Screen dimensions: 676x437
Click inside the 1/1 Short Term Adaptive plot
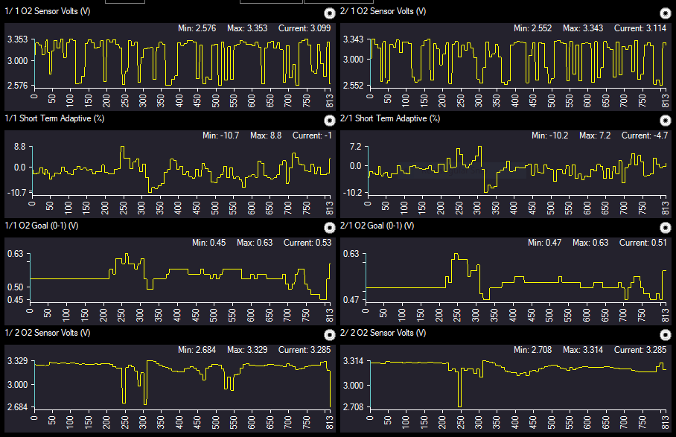click(179, 171)
